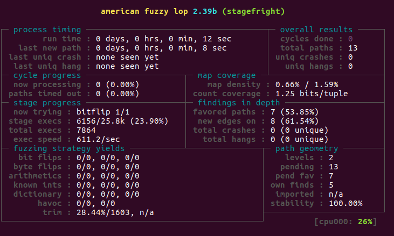Click the 'exec speed' label
The height and width of the screenshot is (236, 394).
point(37,139)
